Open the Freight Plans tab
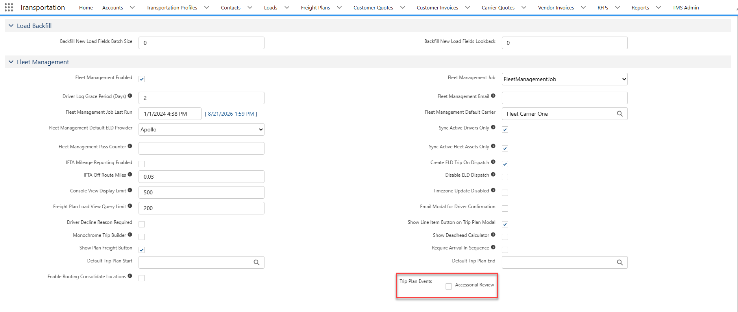The width and height of the screenshot is (738, 312). pyautogui.click(x=315, y=7)
